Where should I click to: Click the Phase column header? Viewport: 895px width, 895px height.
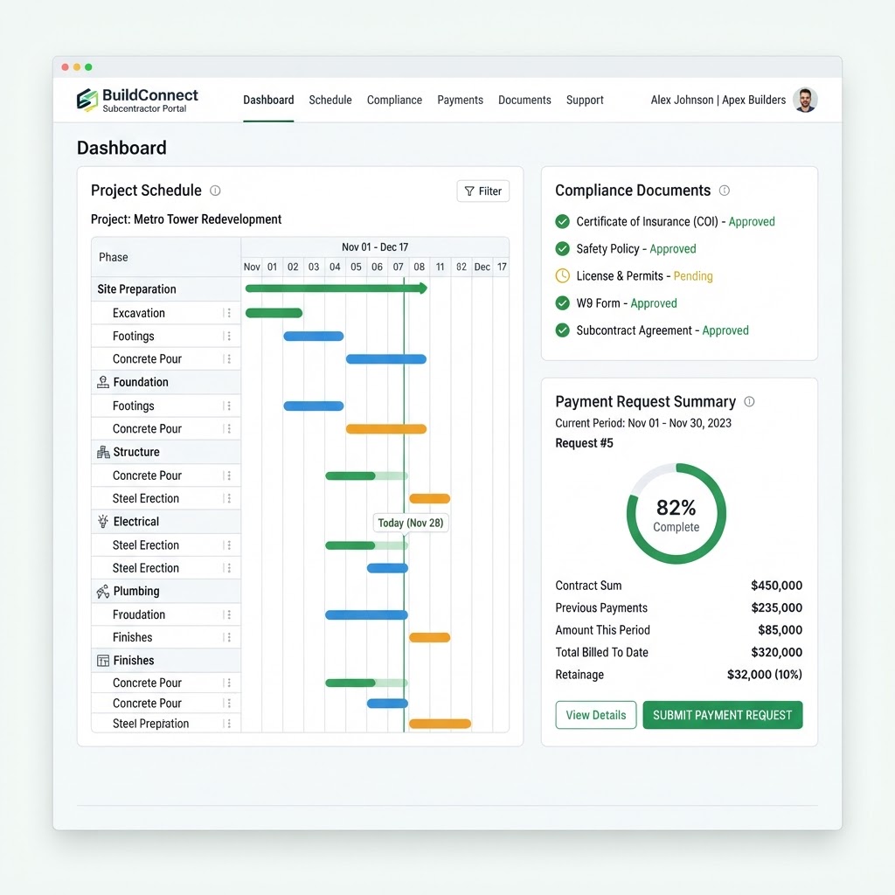(x=166, y=258)
